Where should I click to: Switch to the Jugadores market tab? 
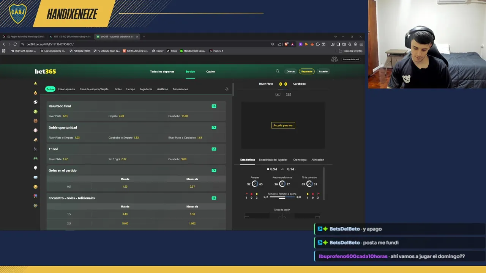(146, 89)
